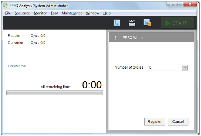Open the chromatogram calculation report icon
This screenshot has width=201, height=136.
(x=147, y=23)
